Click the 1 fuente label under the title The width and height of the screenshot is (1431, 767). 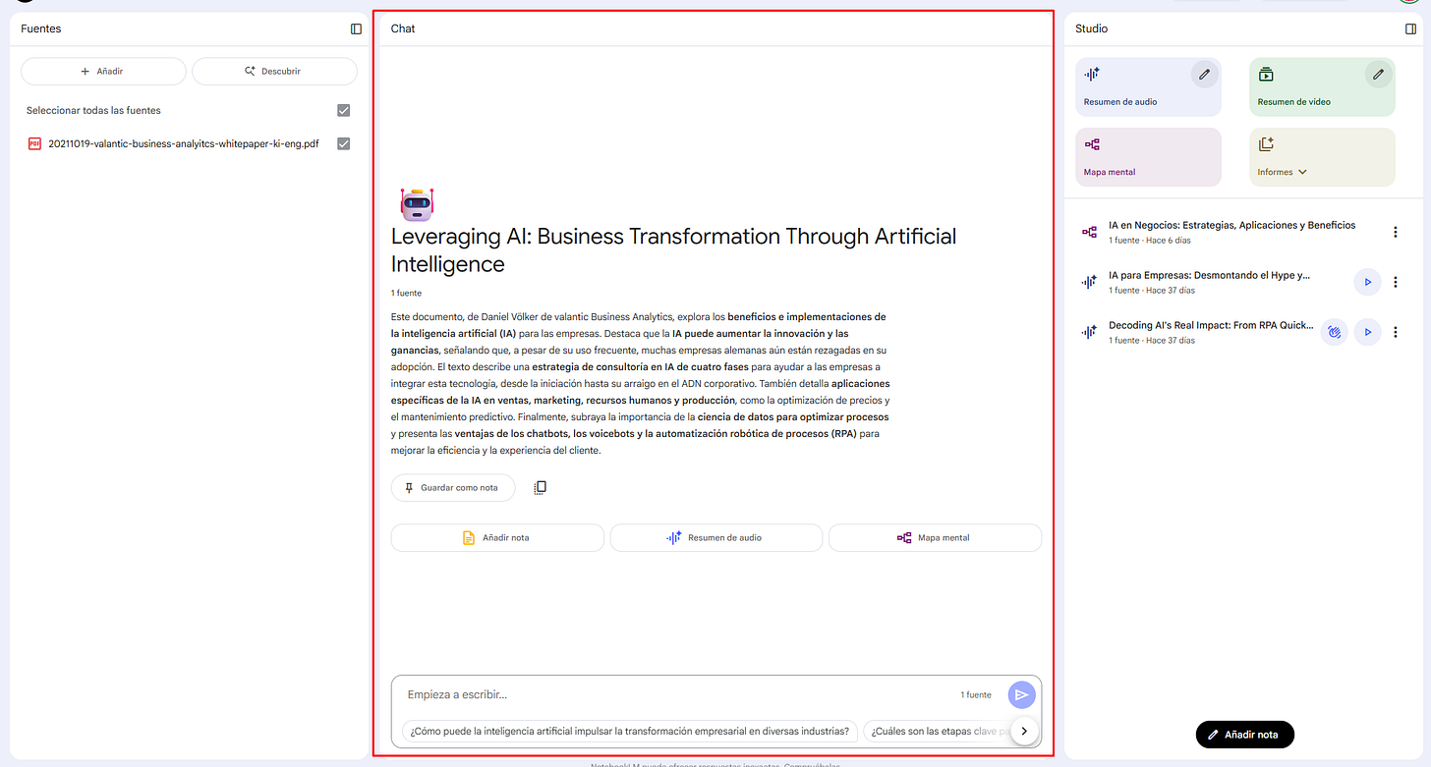tap(406, 293)
